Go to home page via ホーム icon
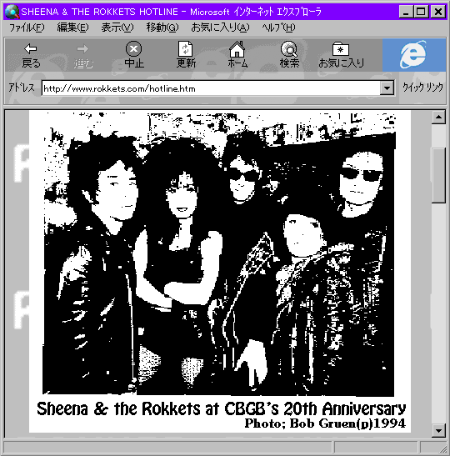The width and height of the screenshot is (450, 456). (x=237, y=49)
